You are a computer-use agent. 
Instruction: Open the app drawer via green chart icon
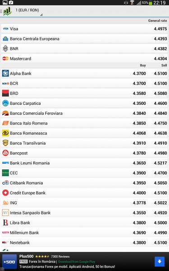point(7,11)
